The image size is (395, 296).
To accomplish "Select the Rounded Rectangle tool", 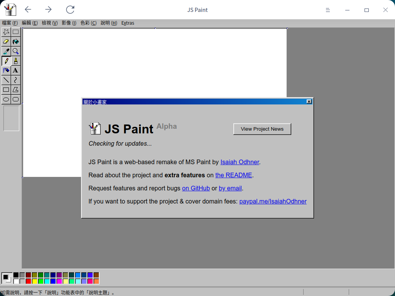I will [15, 99].
